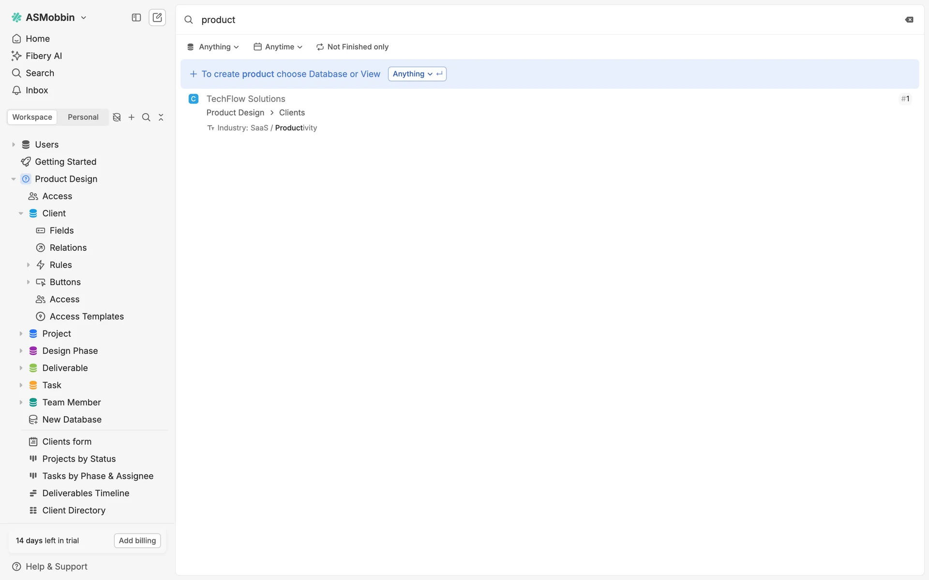
Task: Switch to the Workspace tab
Action: [x=32, y=117]
